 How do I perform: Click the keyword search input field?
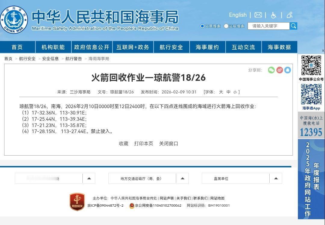click(x=268, y=26)
